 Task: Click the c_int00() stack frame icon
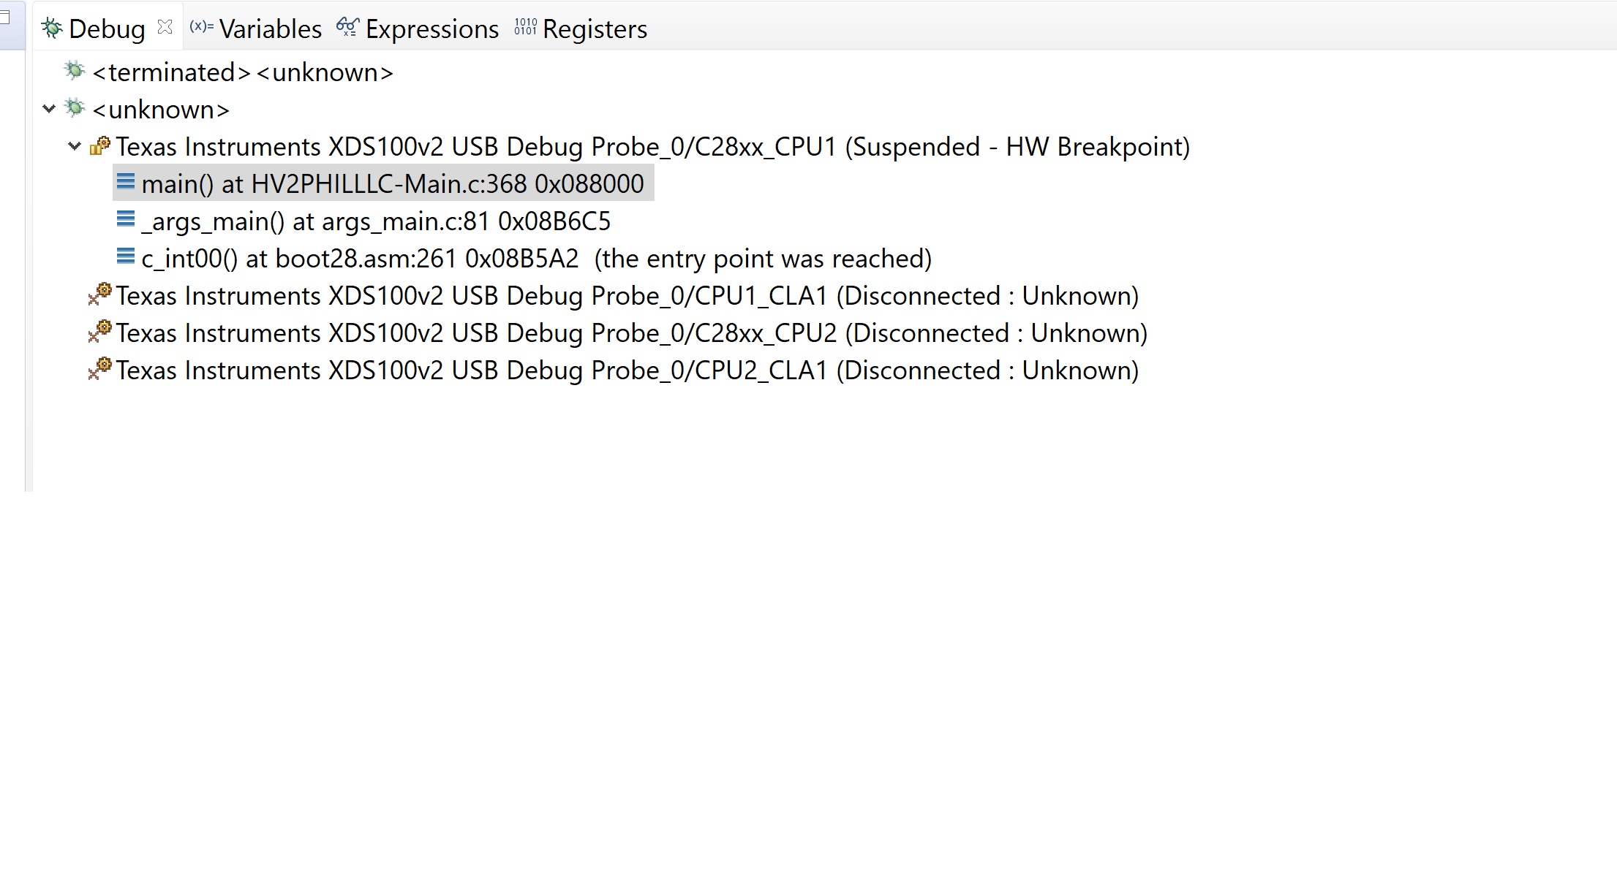(x=126, y=257)
